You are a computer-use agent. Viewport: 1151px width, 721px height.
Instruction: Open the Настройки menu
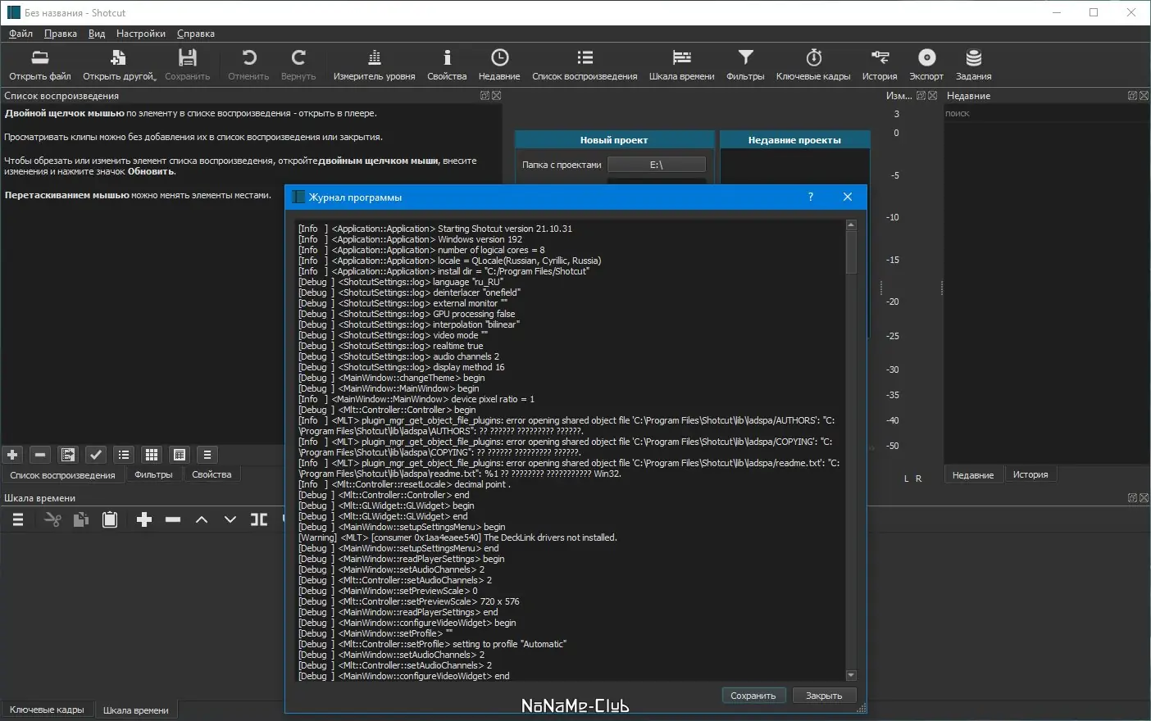tap(141, 34)
